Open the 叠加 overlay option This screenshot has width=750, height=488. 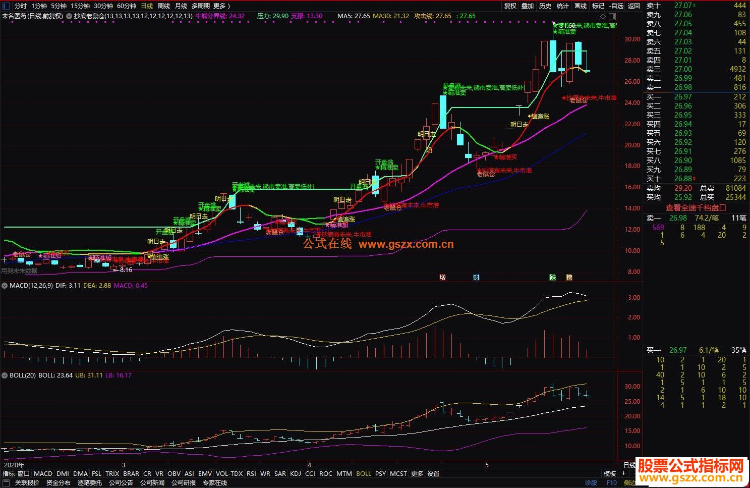(x=528, y=6)
